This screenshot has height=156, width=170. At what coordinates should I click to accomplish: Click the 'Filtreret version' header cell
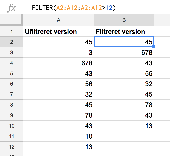[x=124, y=32]
